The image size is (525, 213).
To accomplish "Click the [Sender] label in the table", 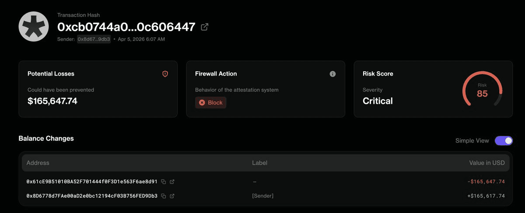I will click(x=262, y=196).
